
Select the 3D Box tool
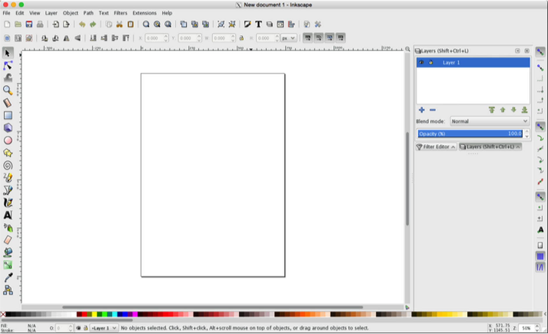pos(8,128)
